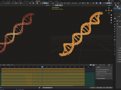
Task: Toggle proportional editing in the right viewport header
Action: pos(88,3)
